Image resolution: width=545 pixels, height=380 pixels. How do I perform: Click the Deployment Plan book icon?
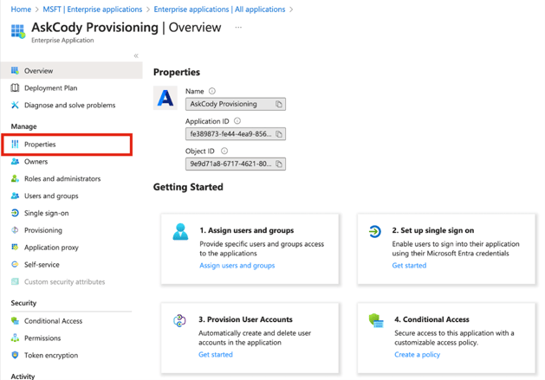(x=15, y=88)
